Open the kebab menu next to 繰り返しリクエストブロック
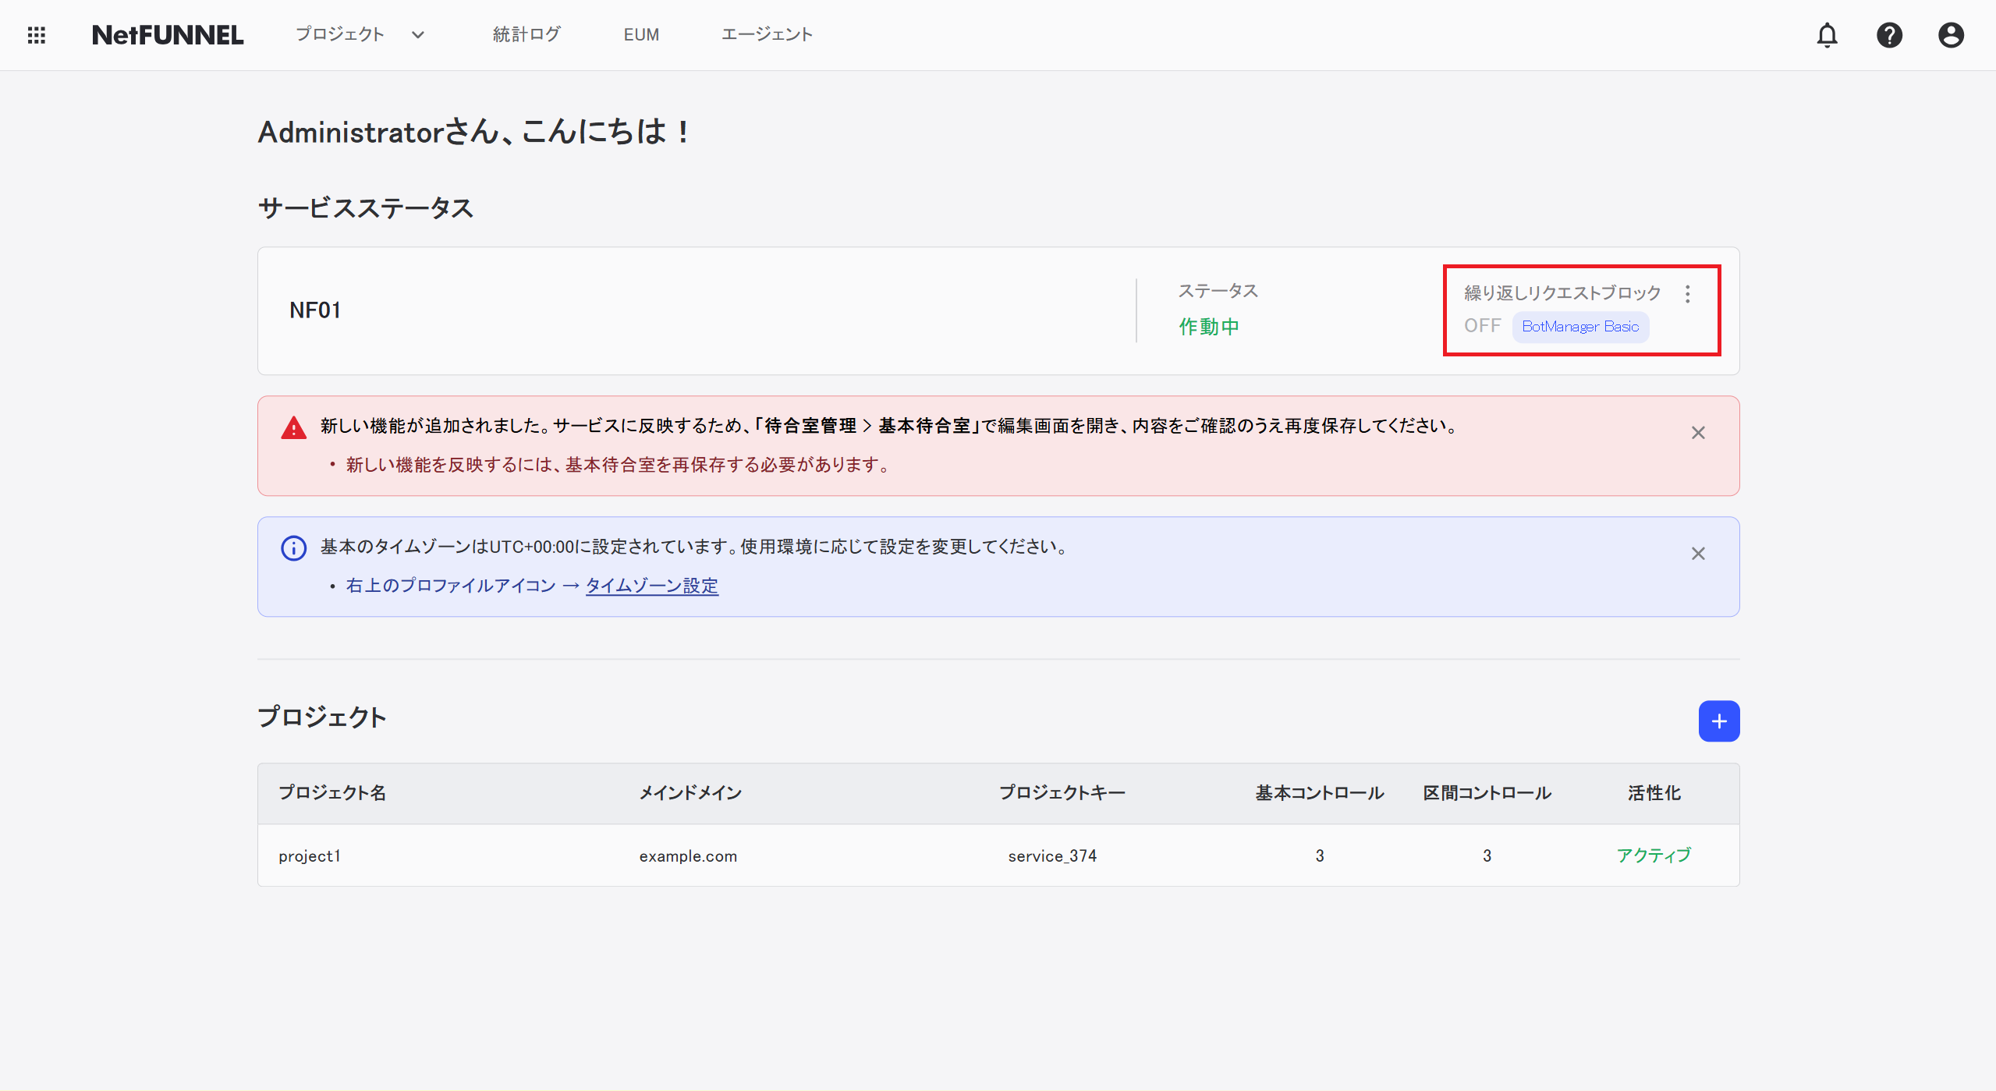 tap(1687, 294)
